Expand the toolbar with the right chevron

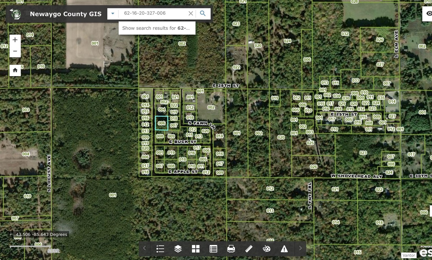pos(300,249)
